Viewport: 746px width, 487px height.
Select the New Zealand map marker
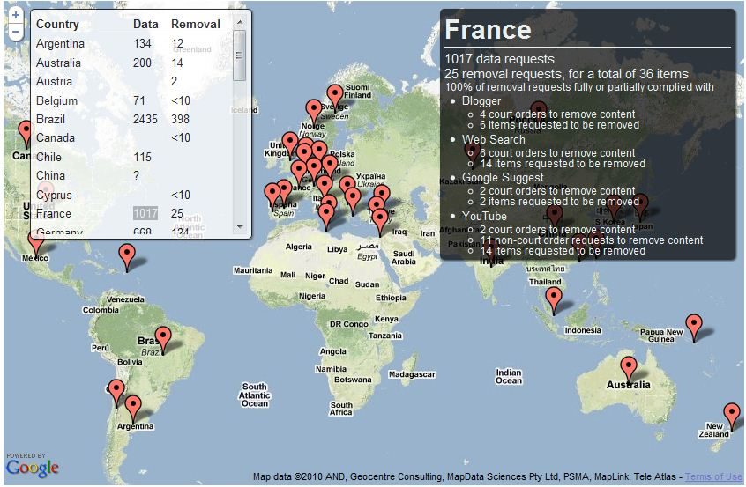pyautogui.click(x=731, y=413)
